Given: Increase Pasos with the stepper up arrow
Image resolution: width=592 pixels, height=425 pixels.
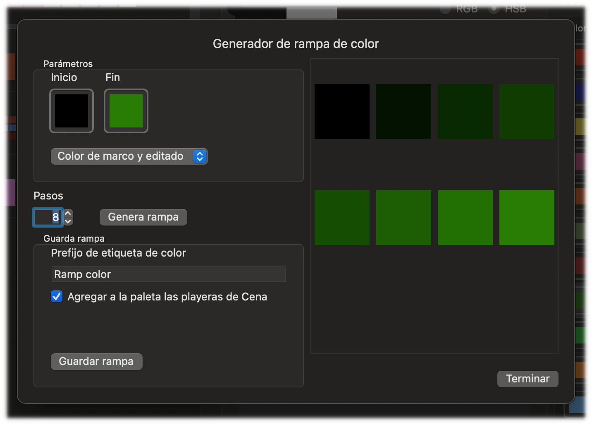Looking at the screenshot, I should point(69,213).
